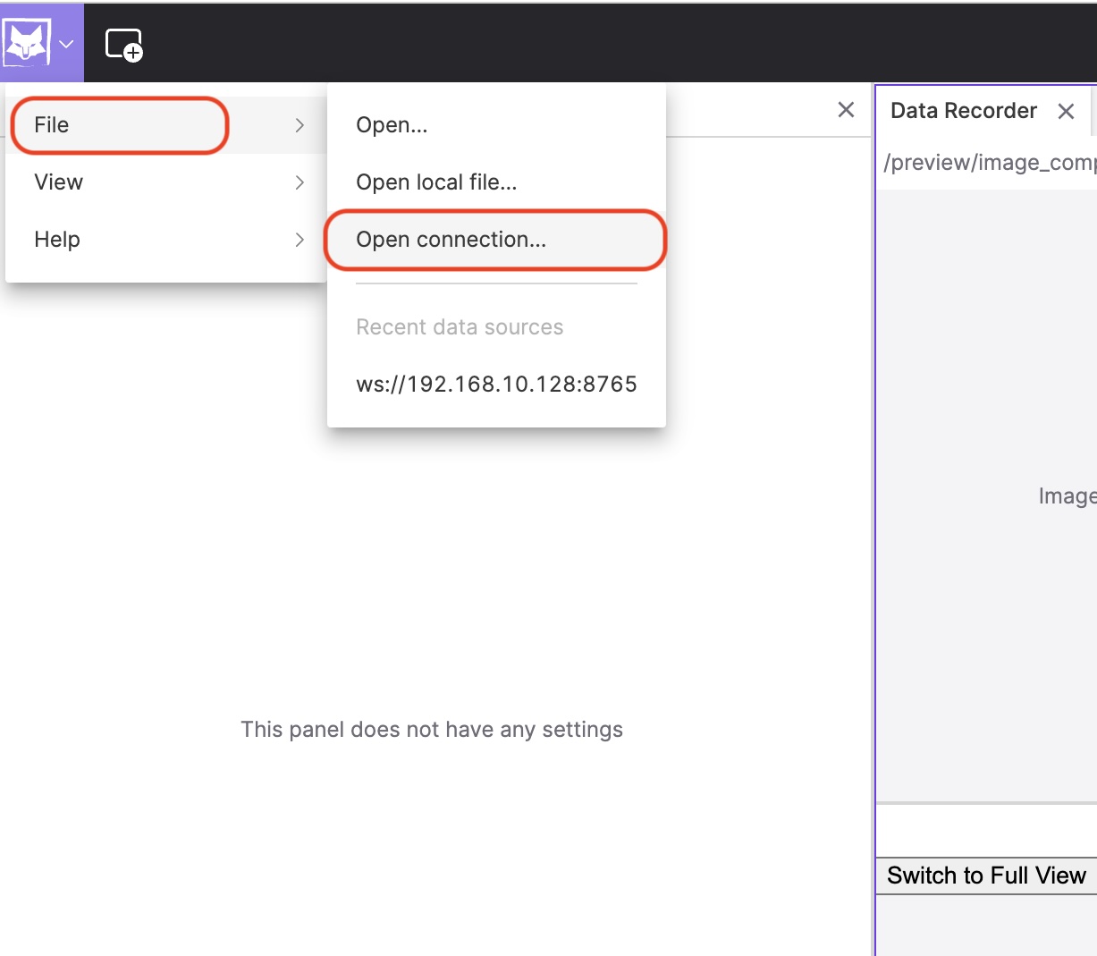
Task: Open the Foxglove app menu logo
Action: pos(26,43)
